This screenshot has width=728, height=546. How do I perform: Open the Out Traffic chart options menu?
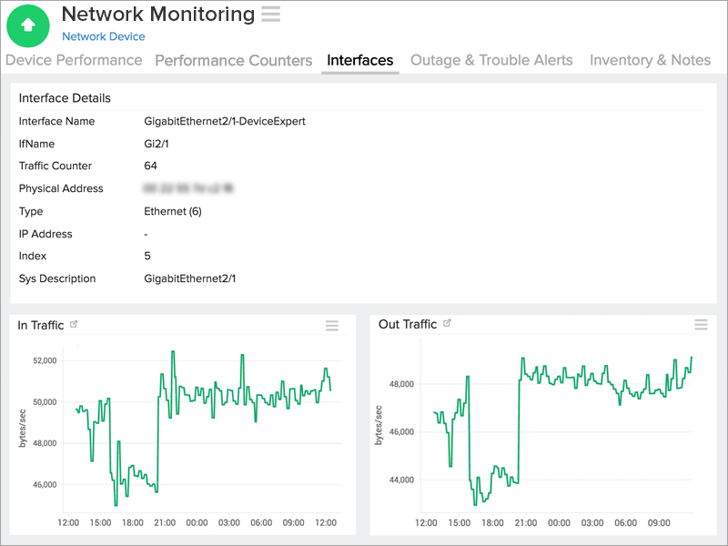click(x=702, y=325)
